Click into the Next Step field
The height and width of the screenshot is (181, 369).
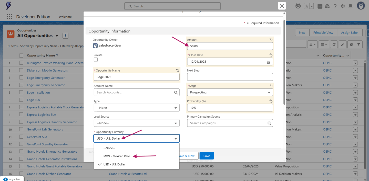pyautogui.click(x=230, y=77)
